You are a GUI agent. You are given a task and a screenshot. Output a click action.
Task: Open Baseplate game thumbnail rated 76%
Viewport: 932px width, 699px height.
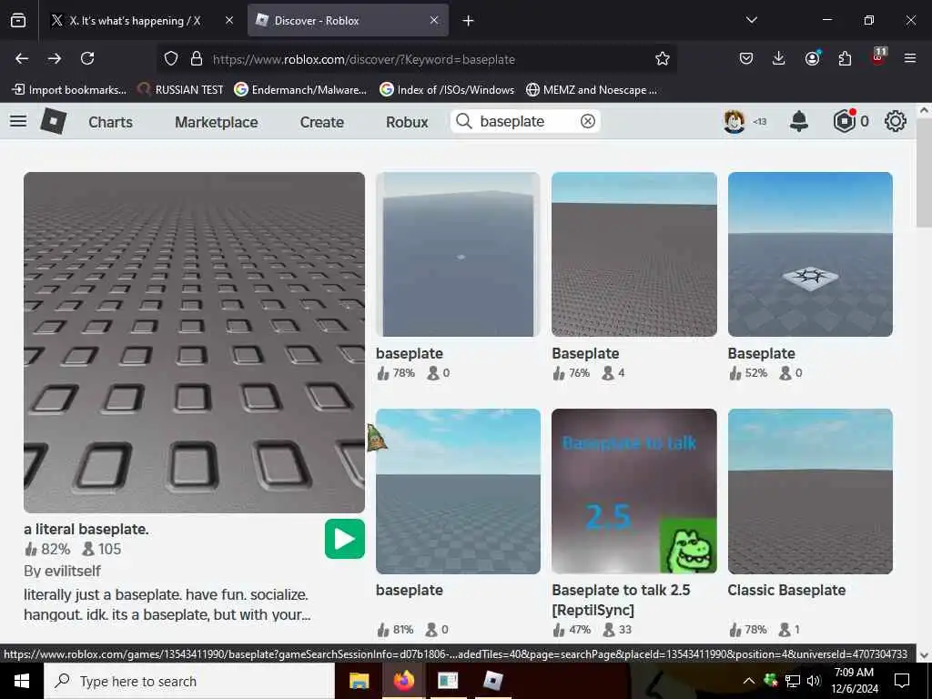coord(634,255)
